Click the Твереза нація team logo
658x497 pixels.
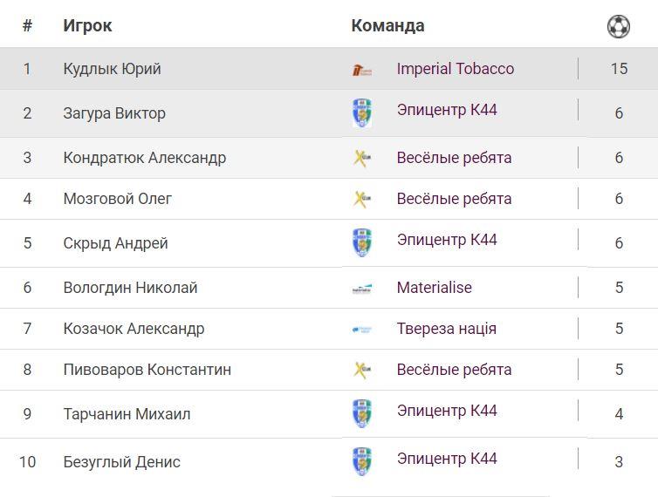pos(362,330)
